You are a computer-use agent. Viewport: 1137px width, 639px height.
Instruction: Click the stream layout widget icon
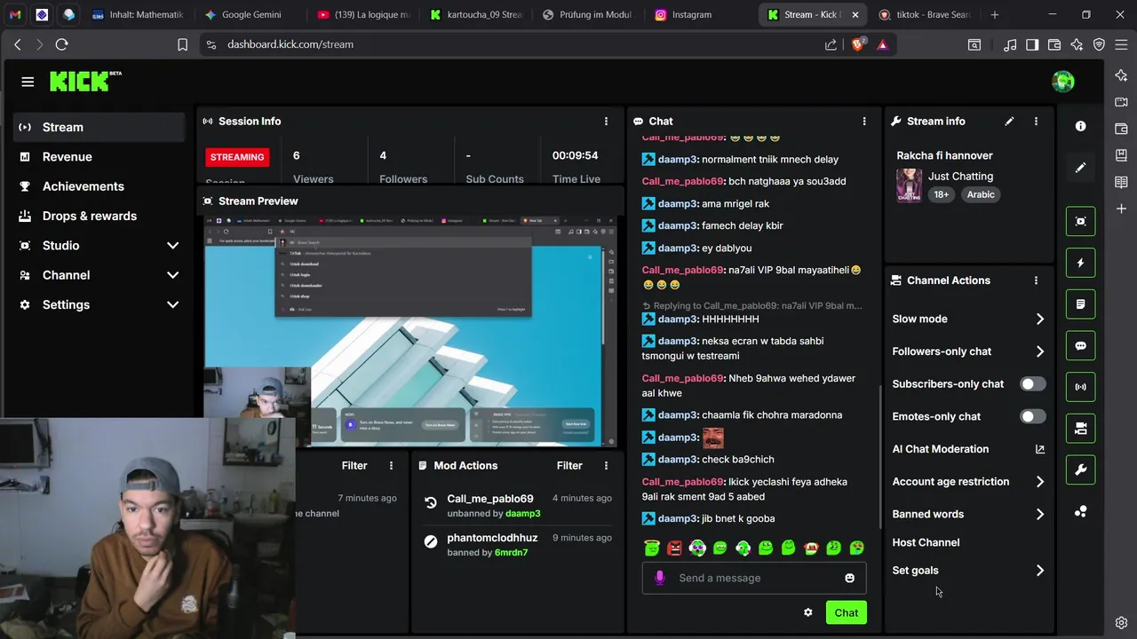pos(1081,429)
